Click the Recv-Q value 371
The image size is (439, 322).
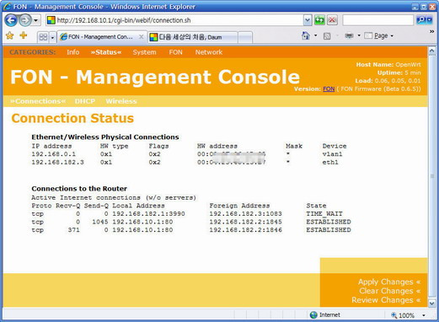73,230
